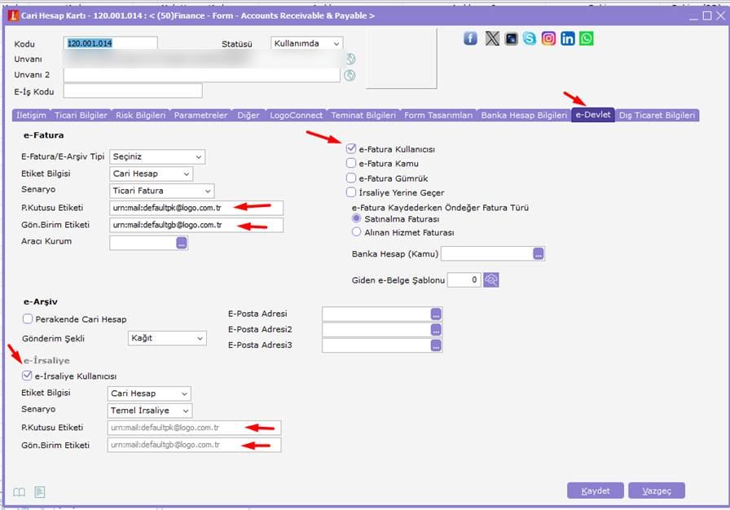This screenshot has height=510, width=730.
Task: Click the Kaydet button
Action: (596, 491)
